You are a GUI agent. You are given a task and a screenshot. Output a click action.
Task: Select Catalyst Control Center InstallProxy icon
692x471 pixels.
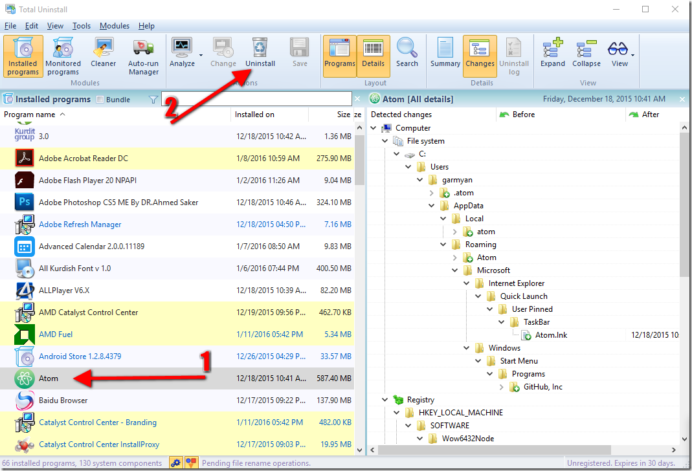pyautogui.click(x=24, y=444)
